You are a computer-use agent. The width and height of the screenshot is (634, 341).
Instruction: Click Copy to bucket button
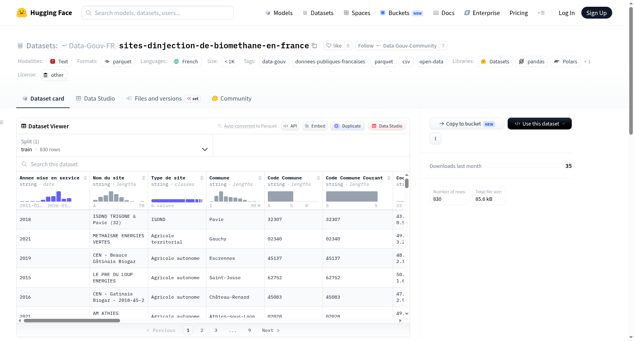(x=467, y=124)
